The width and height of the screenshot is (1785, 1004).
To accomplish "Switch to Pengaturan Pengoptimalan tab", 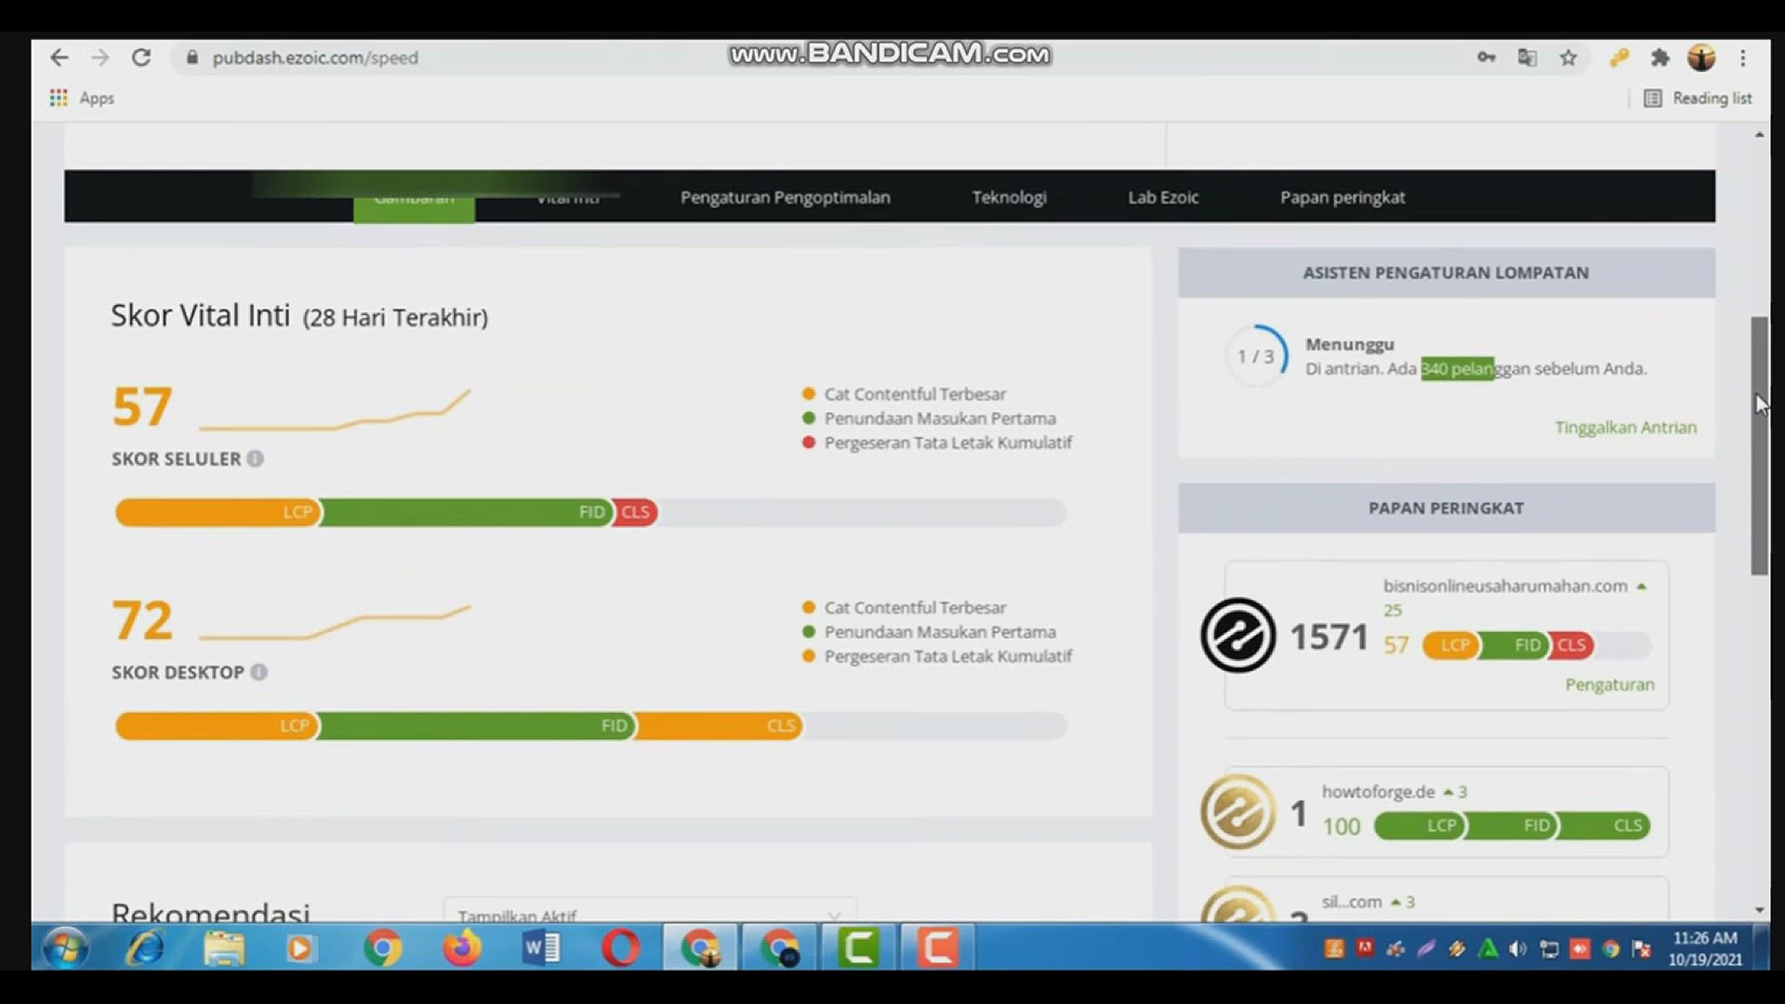I will pyautogui.click(x=785, y=197).
